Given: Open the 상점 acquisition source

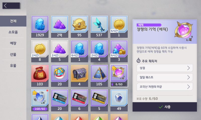Looking at the screenshot, I should coord(165,68).
